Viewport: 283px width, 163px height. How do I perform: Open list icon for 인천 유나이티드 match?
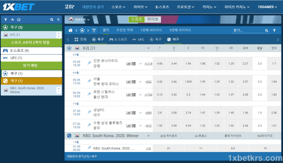tap(134, 64)
